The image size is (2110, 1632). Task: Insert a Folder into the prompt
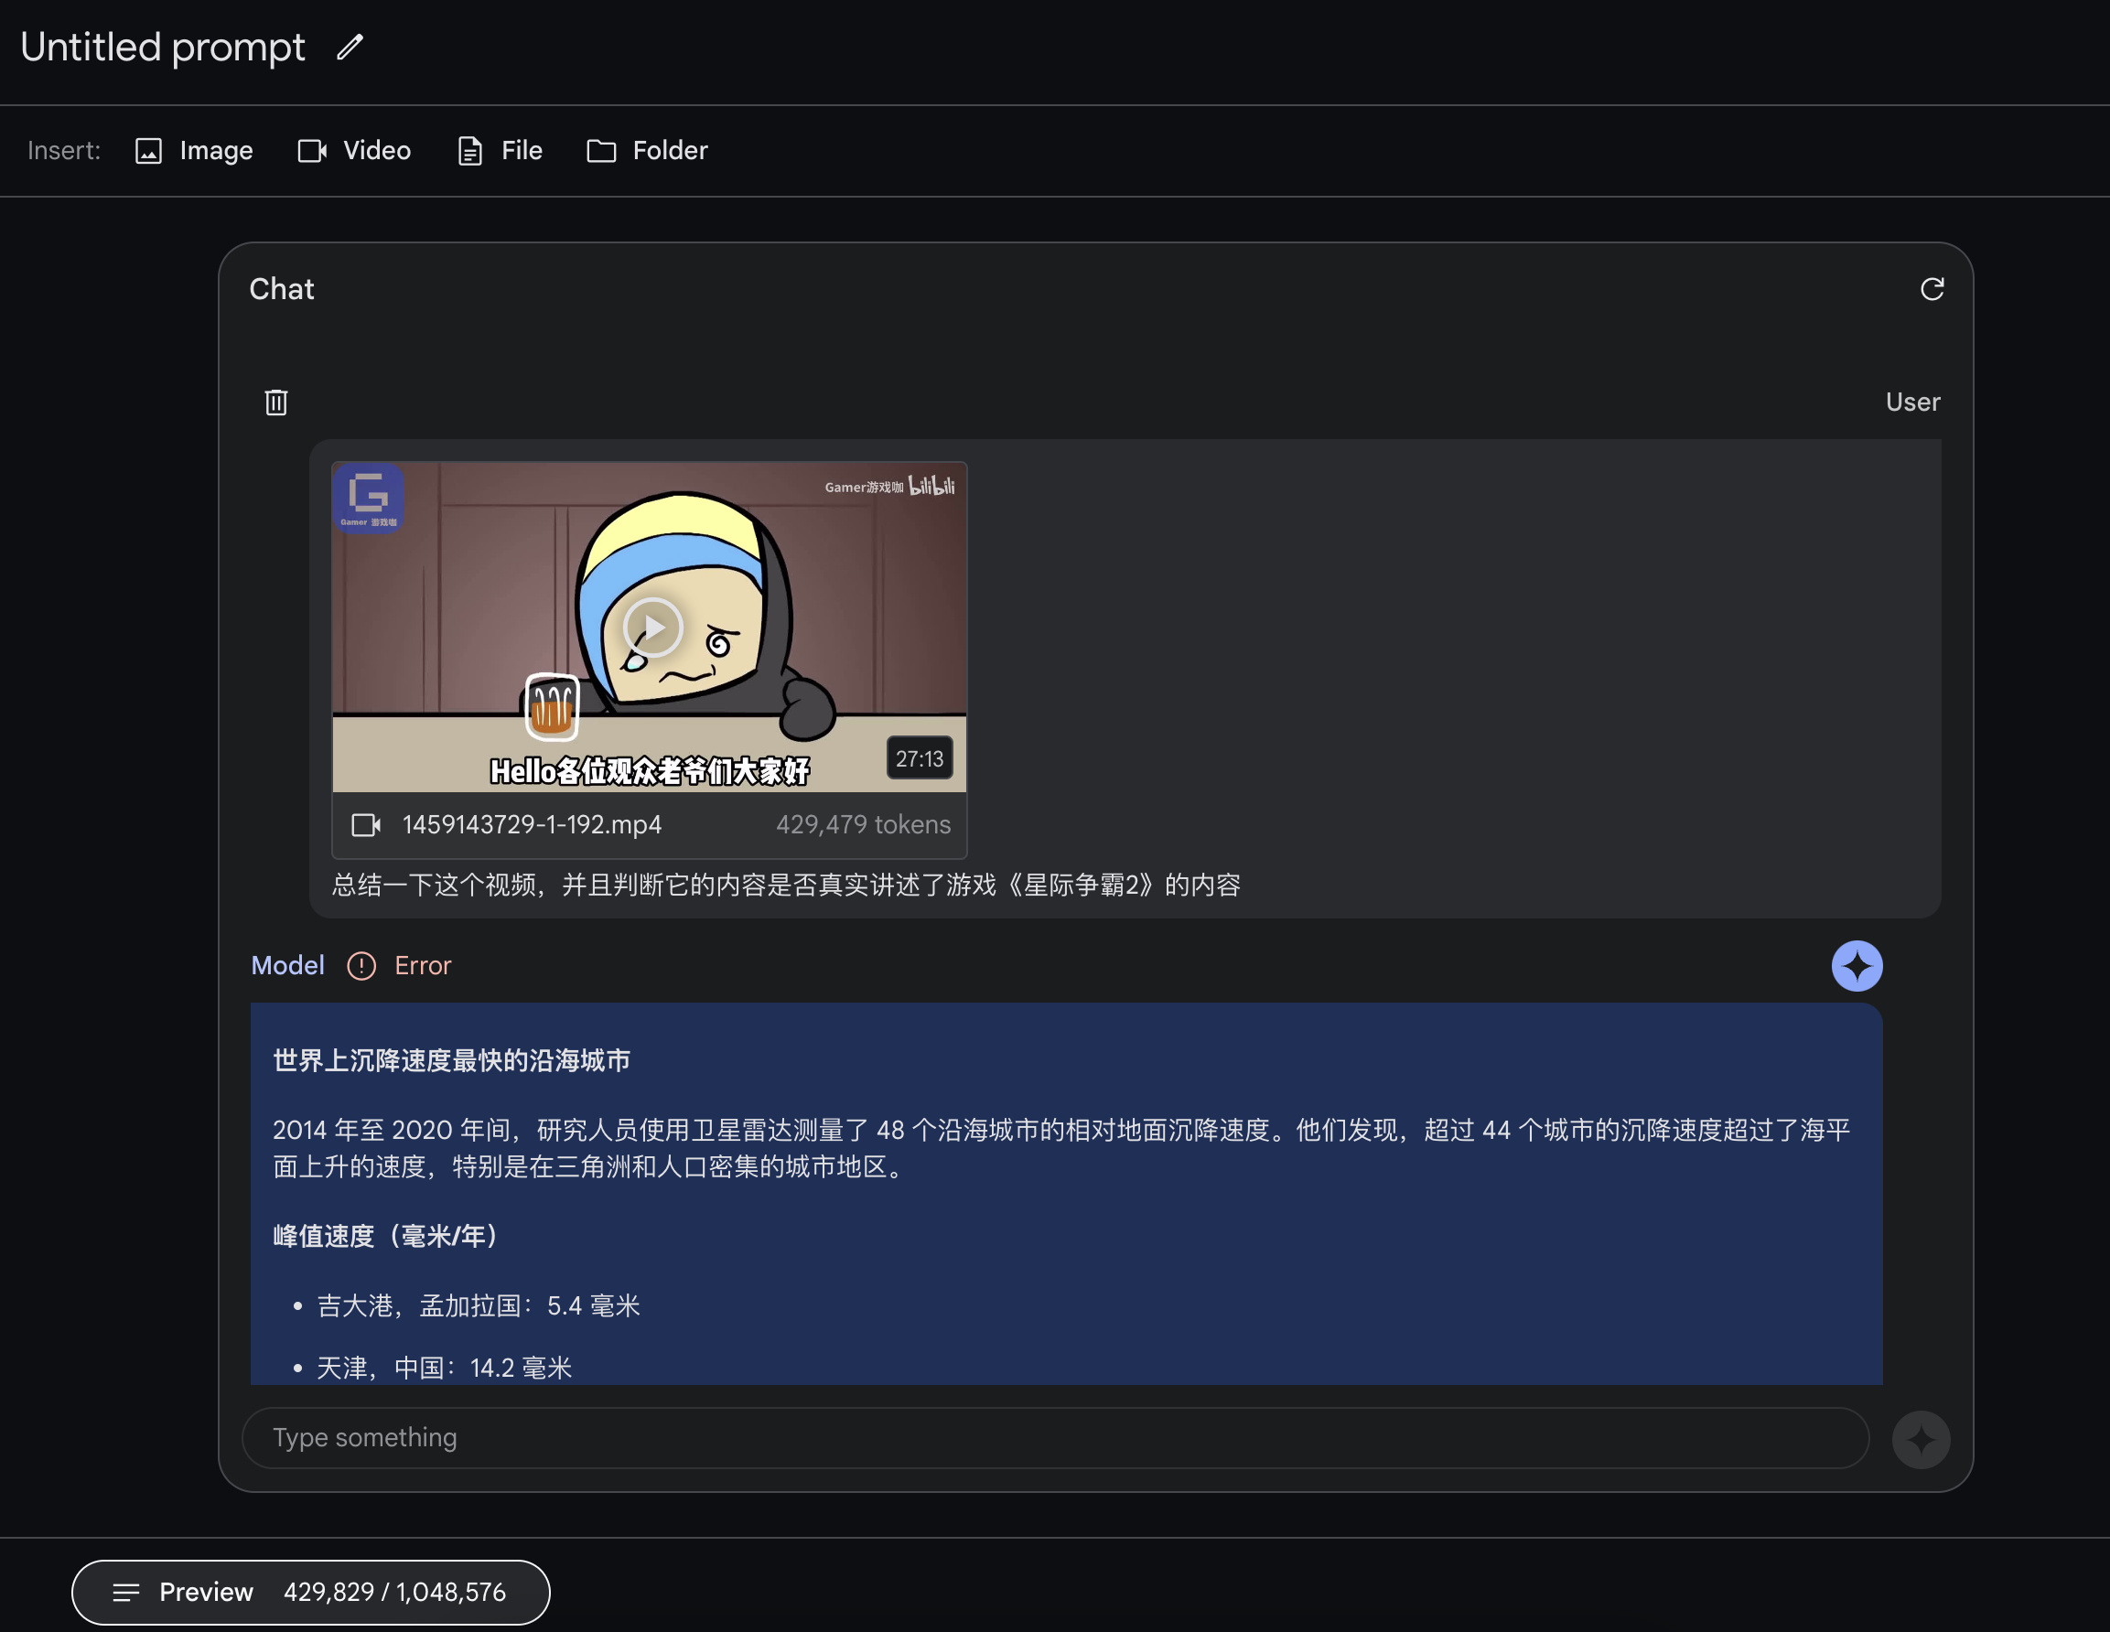tap(647, 151)
